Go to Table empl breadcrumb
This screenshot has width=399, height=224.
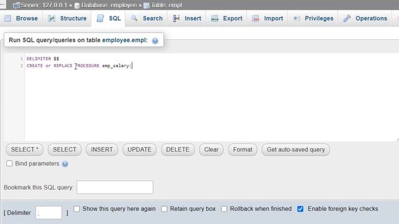pos(166,5)
